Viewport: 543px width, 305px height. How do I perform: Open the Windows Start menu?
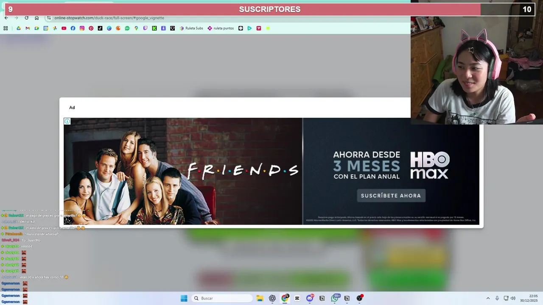tap(184, 298)
